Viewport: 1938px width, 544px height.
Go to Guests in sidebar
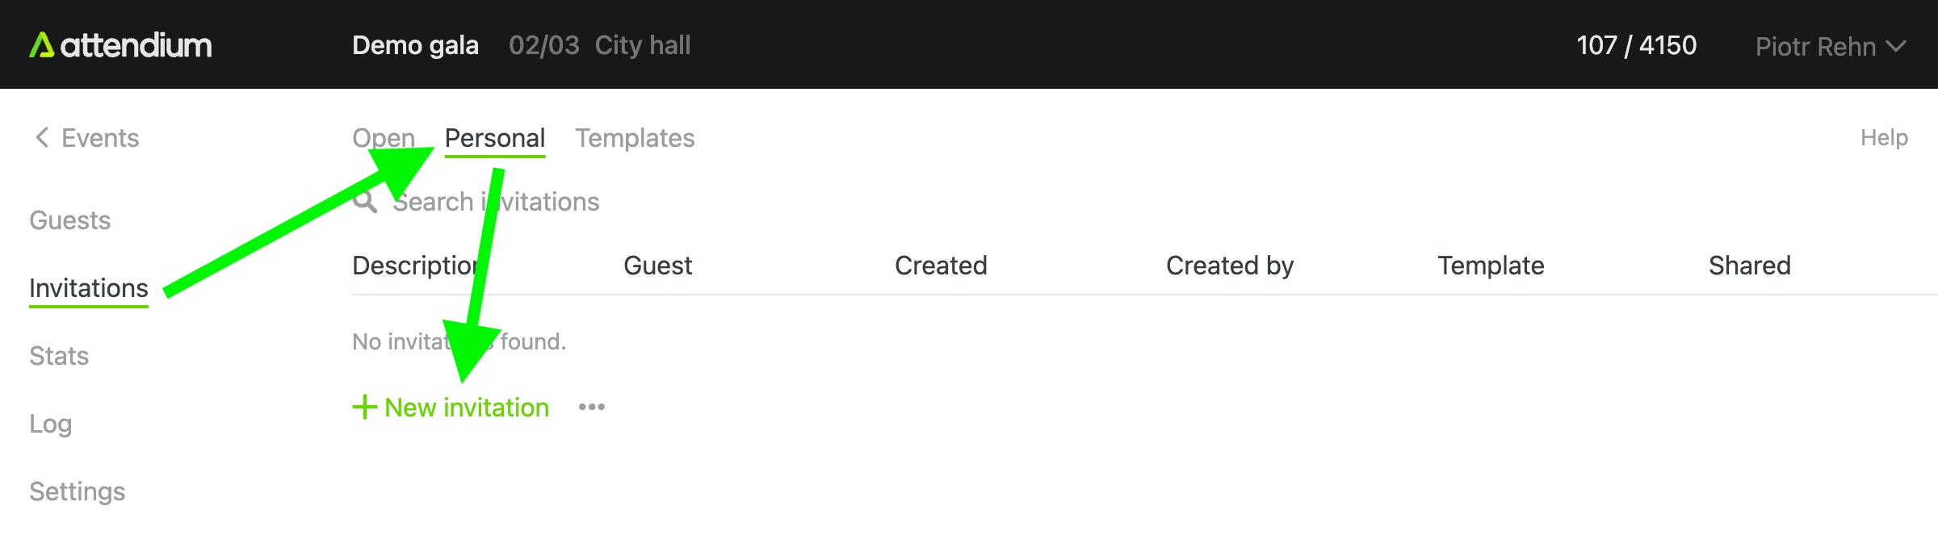pos(69,220)
